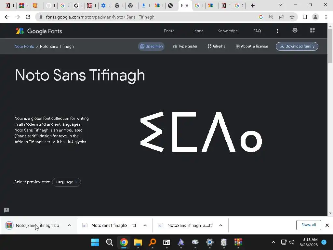
Task: Go back with the browser back arrow
Action: coord(7,17)
